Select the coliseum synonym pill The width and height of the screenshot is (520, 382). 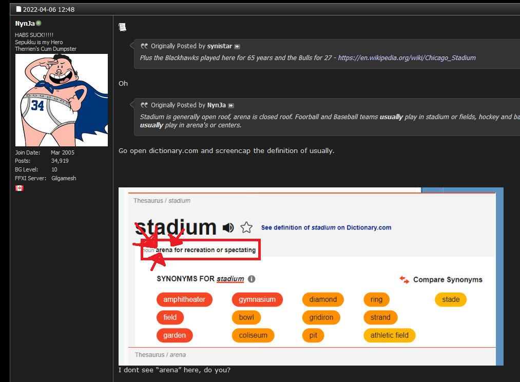click(x=253, y=335)
